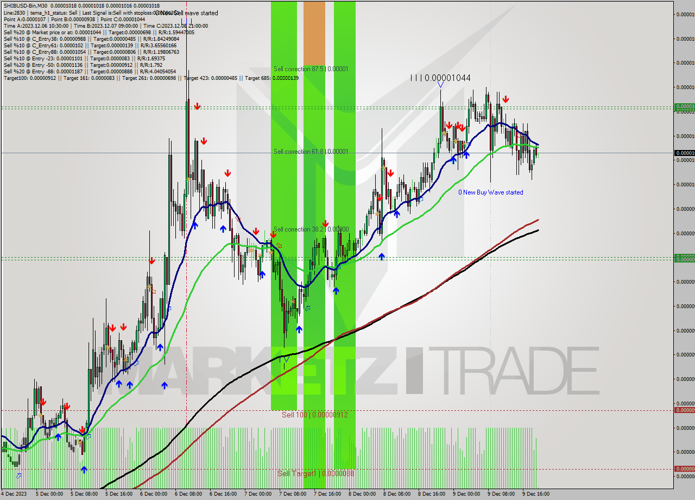This screenshot has height=500, width=695.
Task: Click the Sell correction 87.5 label
Action: 311,69
